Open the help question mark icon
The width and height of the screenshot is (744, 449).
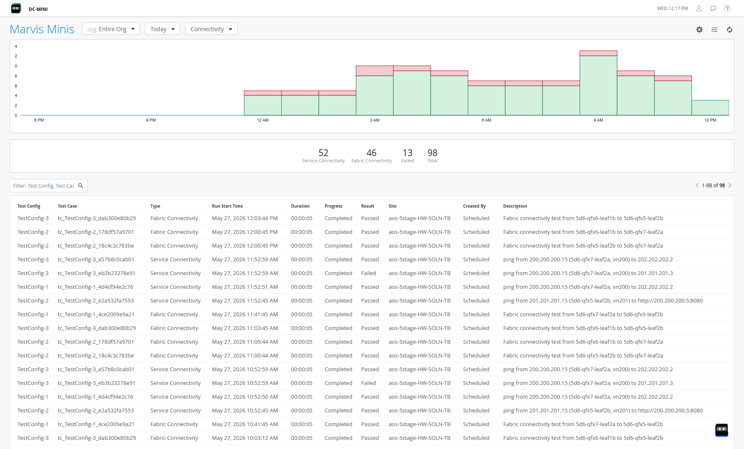pyautogui.click(x=727, y=8)
